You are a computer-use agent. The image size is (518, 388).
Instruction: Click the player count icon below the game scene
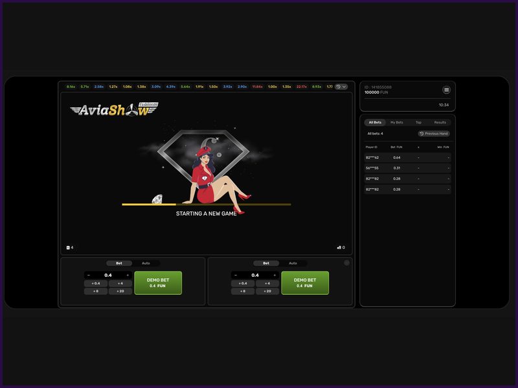tap(69, 246)
